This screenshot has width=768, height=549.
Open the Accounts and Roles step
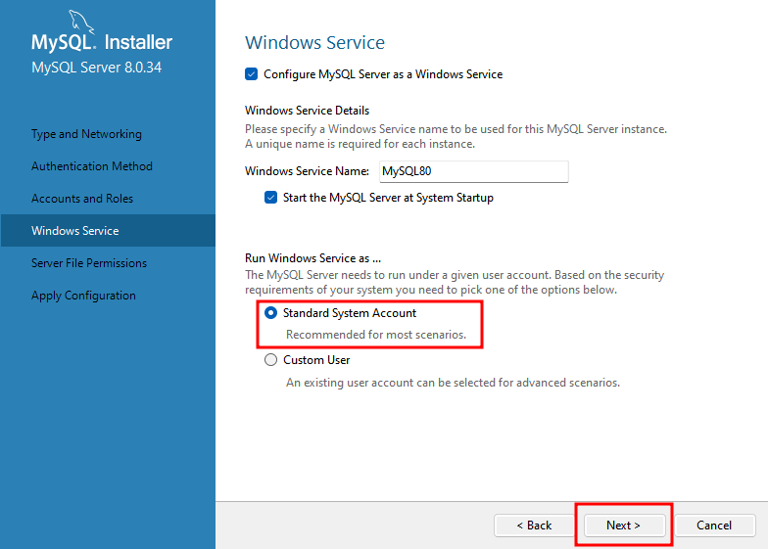82,198
